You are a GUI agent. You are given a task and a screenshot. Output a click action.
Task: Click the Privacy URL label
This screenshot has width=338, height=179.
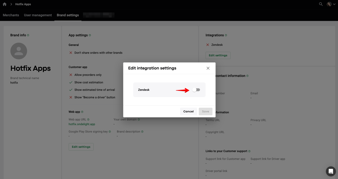(258, 120)
